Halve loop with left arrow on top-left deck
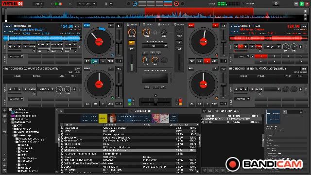311x175 pixels. pyautogui.click(x=10, y=47)
